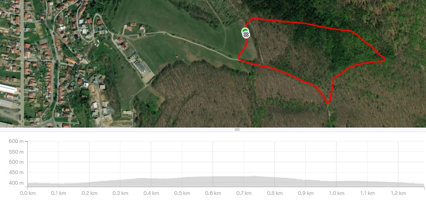Select the green start marker on route
426x204 pixels.
pyautogui.click(x=245, y=30)
